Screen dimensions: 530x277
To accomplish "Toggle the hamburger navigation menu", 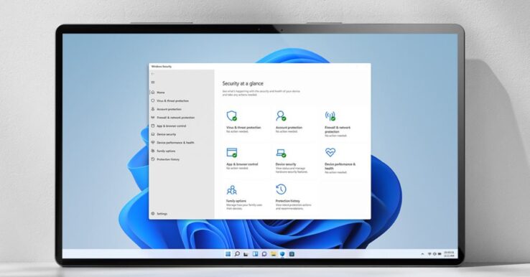I will pyautogui.click(x=153, y=83).
